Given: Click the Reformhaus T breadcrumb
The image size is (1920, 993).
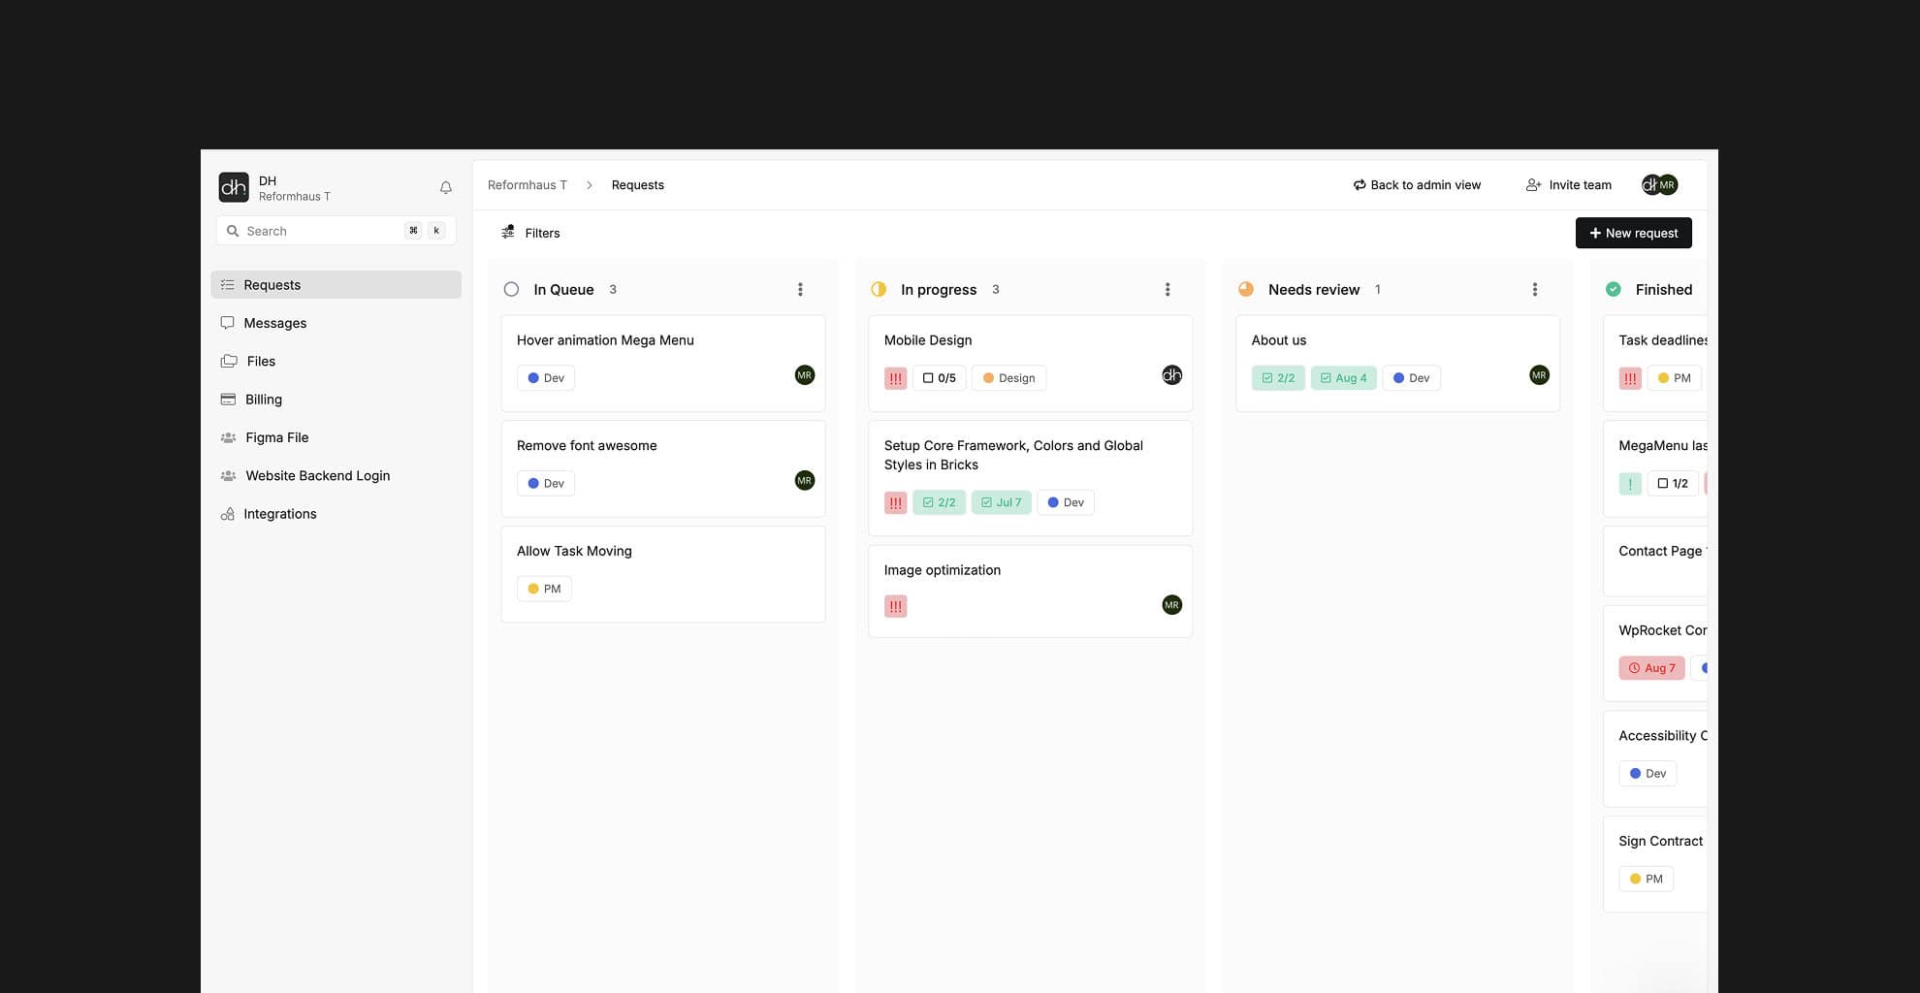Looking at the screenshot, I should 528,184.
